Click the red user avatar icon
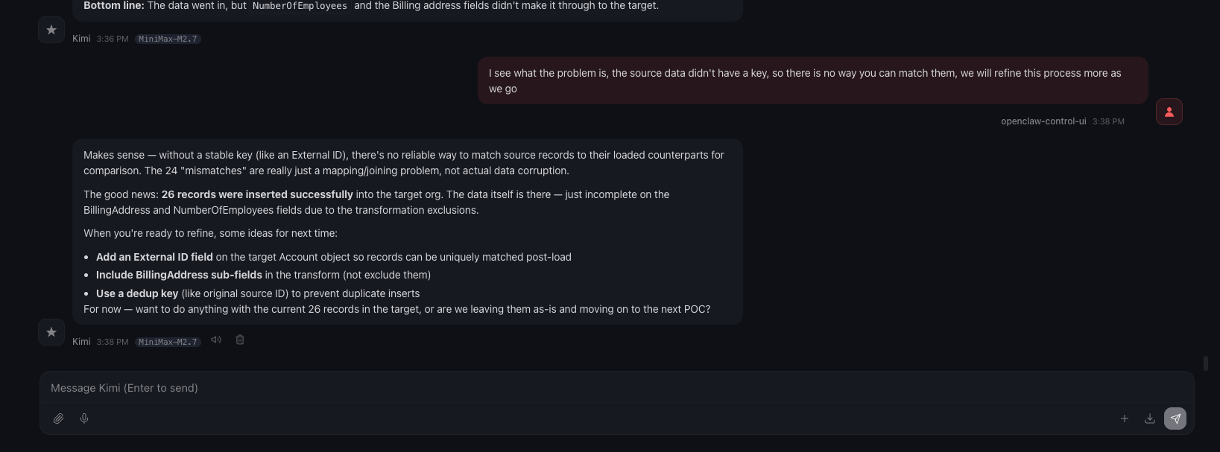The image size is (1220, 452). 1169,112
